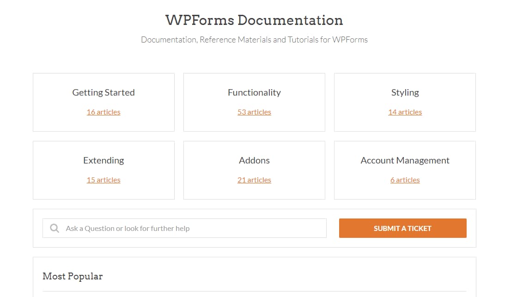The width and height of the screenshot is (523, 297).
Task: Open the 6 Account Management articles
Action: click(405, 180)
